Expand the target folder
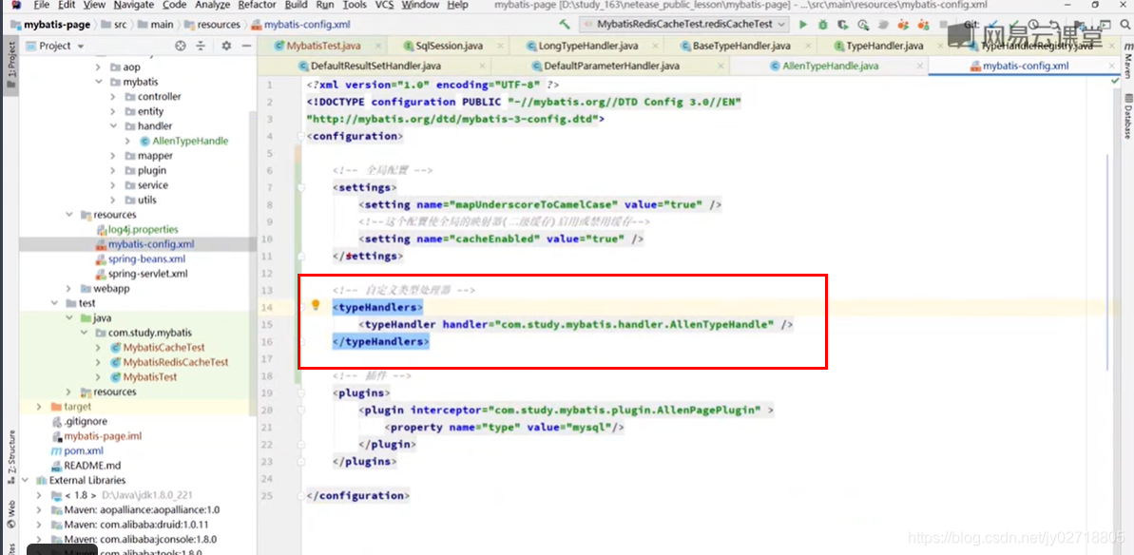The width and height of the screenshot is (1134, 555). (x=39, y=407)
